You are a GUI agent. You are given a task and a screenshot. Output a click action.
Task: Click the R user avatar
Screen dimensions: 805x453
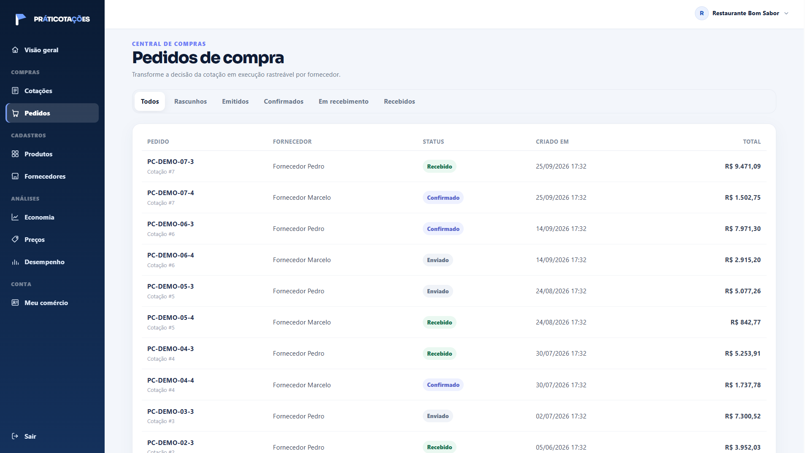pos(702,13)
